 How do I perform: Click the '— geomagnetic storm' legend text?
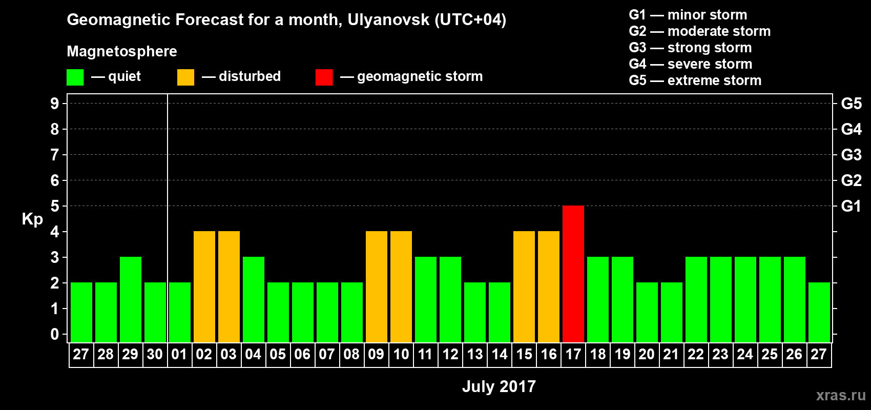(412, 76)
